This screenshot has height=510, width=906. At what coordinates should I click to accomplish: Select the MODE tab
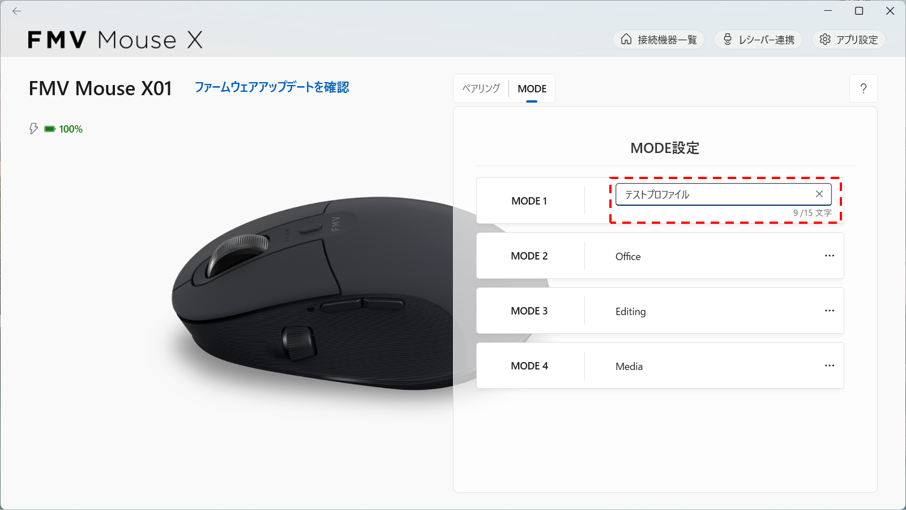(532, 88)
